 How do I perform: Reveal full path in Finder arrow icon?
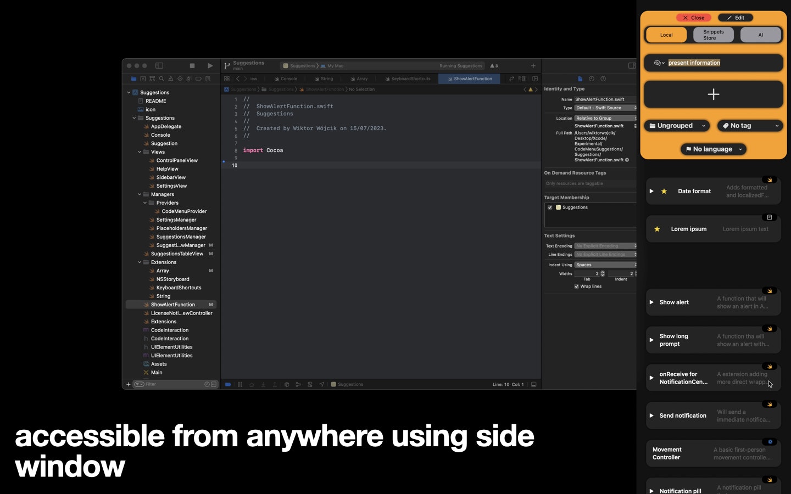coord(627,160)
